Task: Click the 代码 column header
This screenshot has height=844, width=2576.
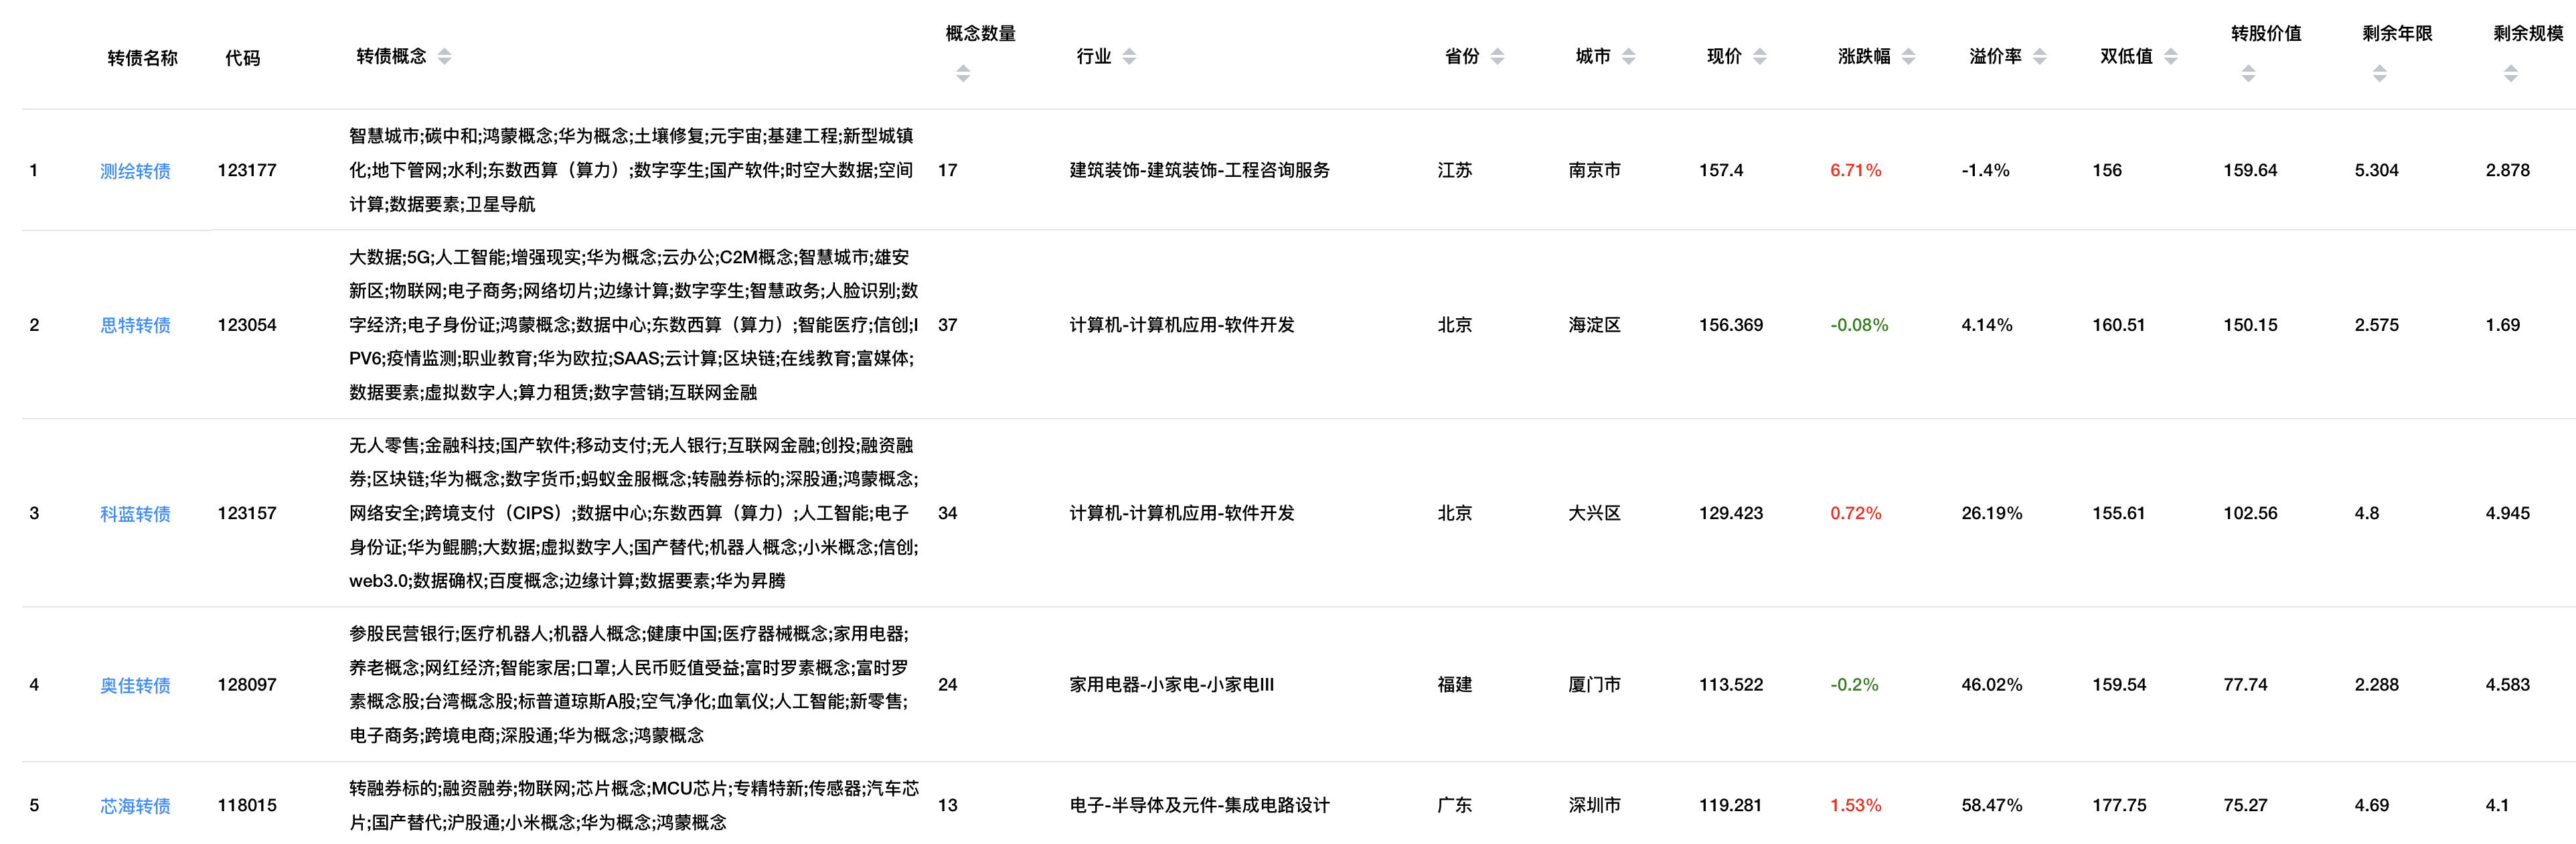Action: 242,58
